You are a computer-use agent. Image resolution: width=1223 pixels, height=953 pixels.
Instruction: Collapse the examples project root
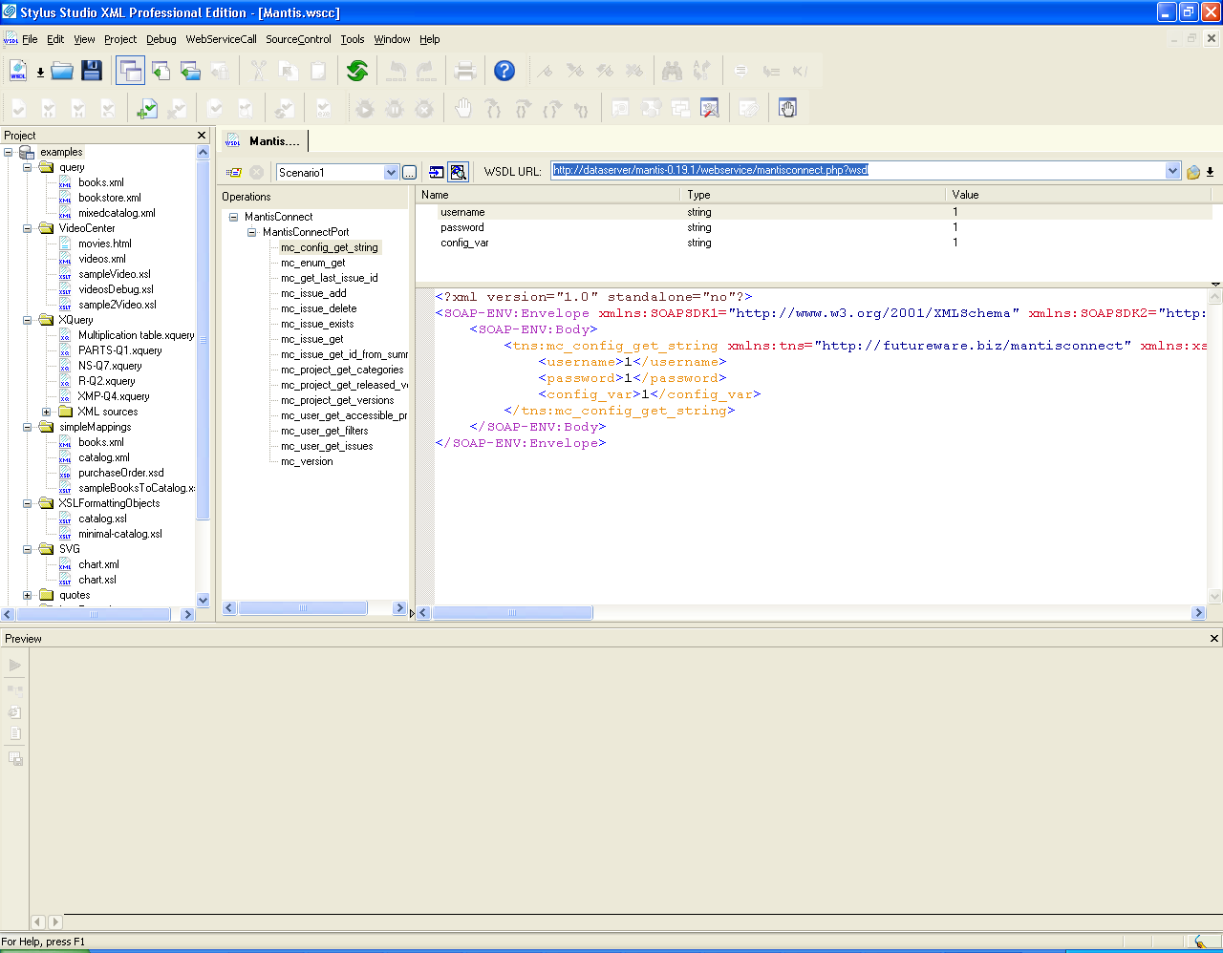pyautogui.click(x=9, y=152)
